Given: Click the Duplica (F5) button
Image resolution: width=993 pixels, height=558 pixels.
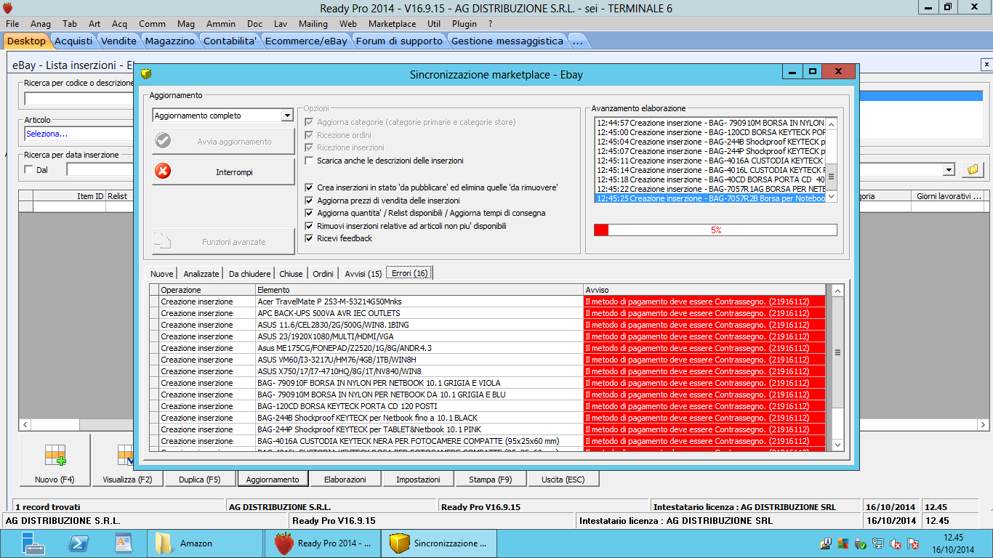Looking at the screenshot, I should click(x=200, y=480).
